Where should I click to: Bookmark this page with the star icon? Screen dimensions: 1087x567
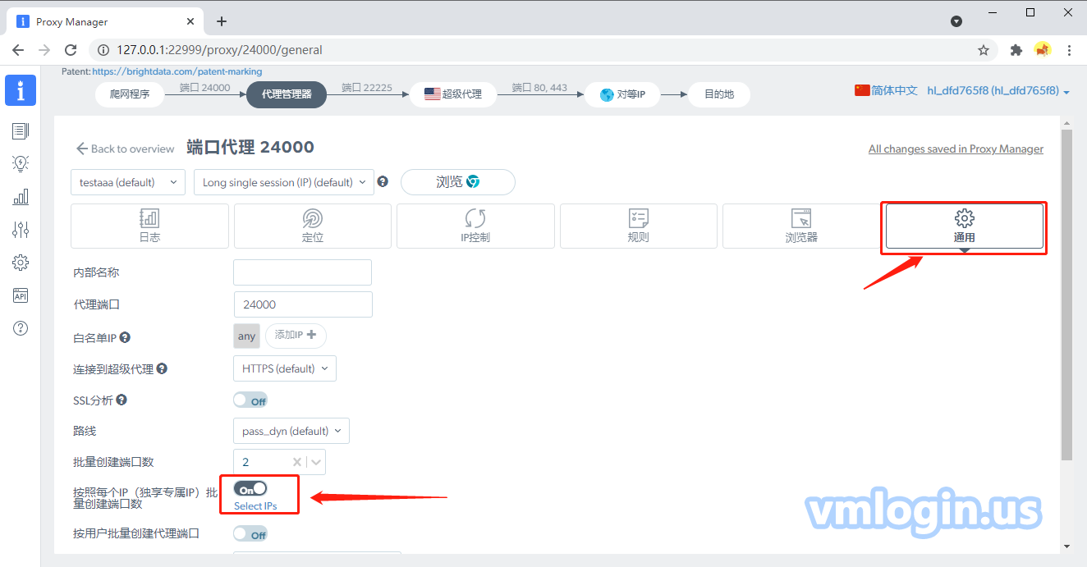pos(984,50)
